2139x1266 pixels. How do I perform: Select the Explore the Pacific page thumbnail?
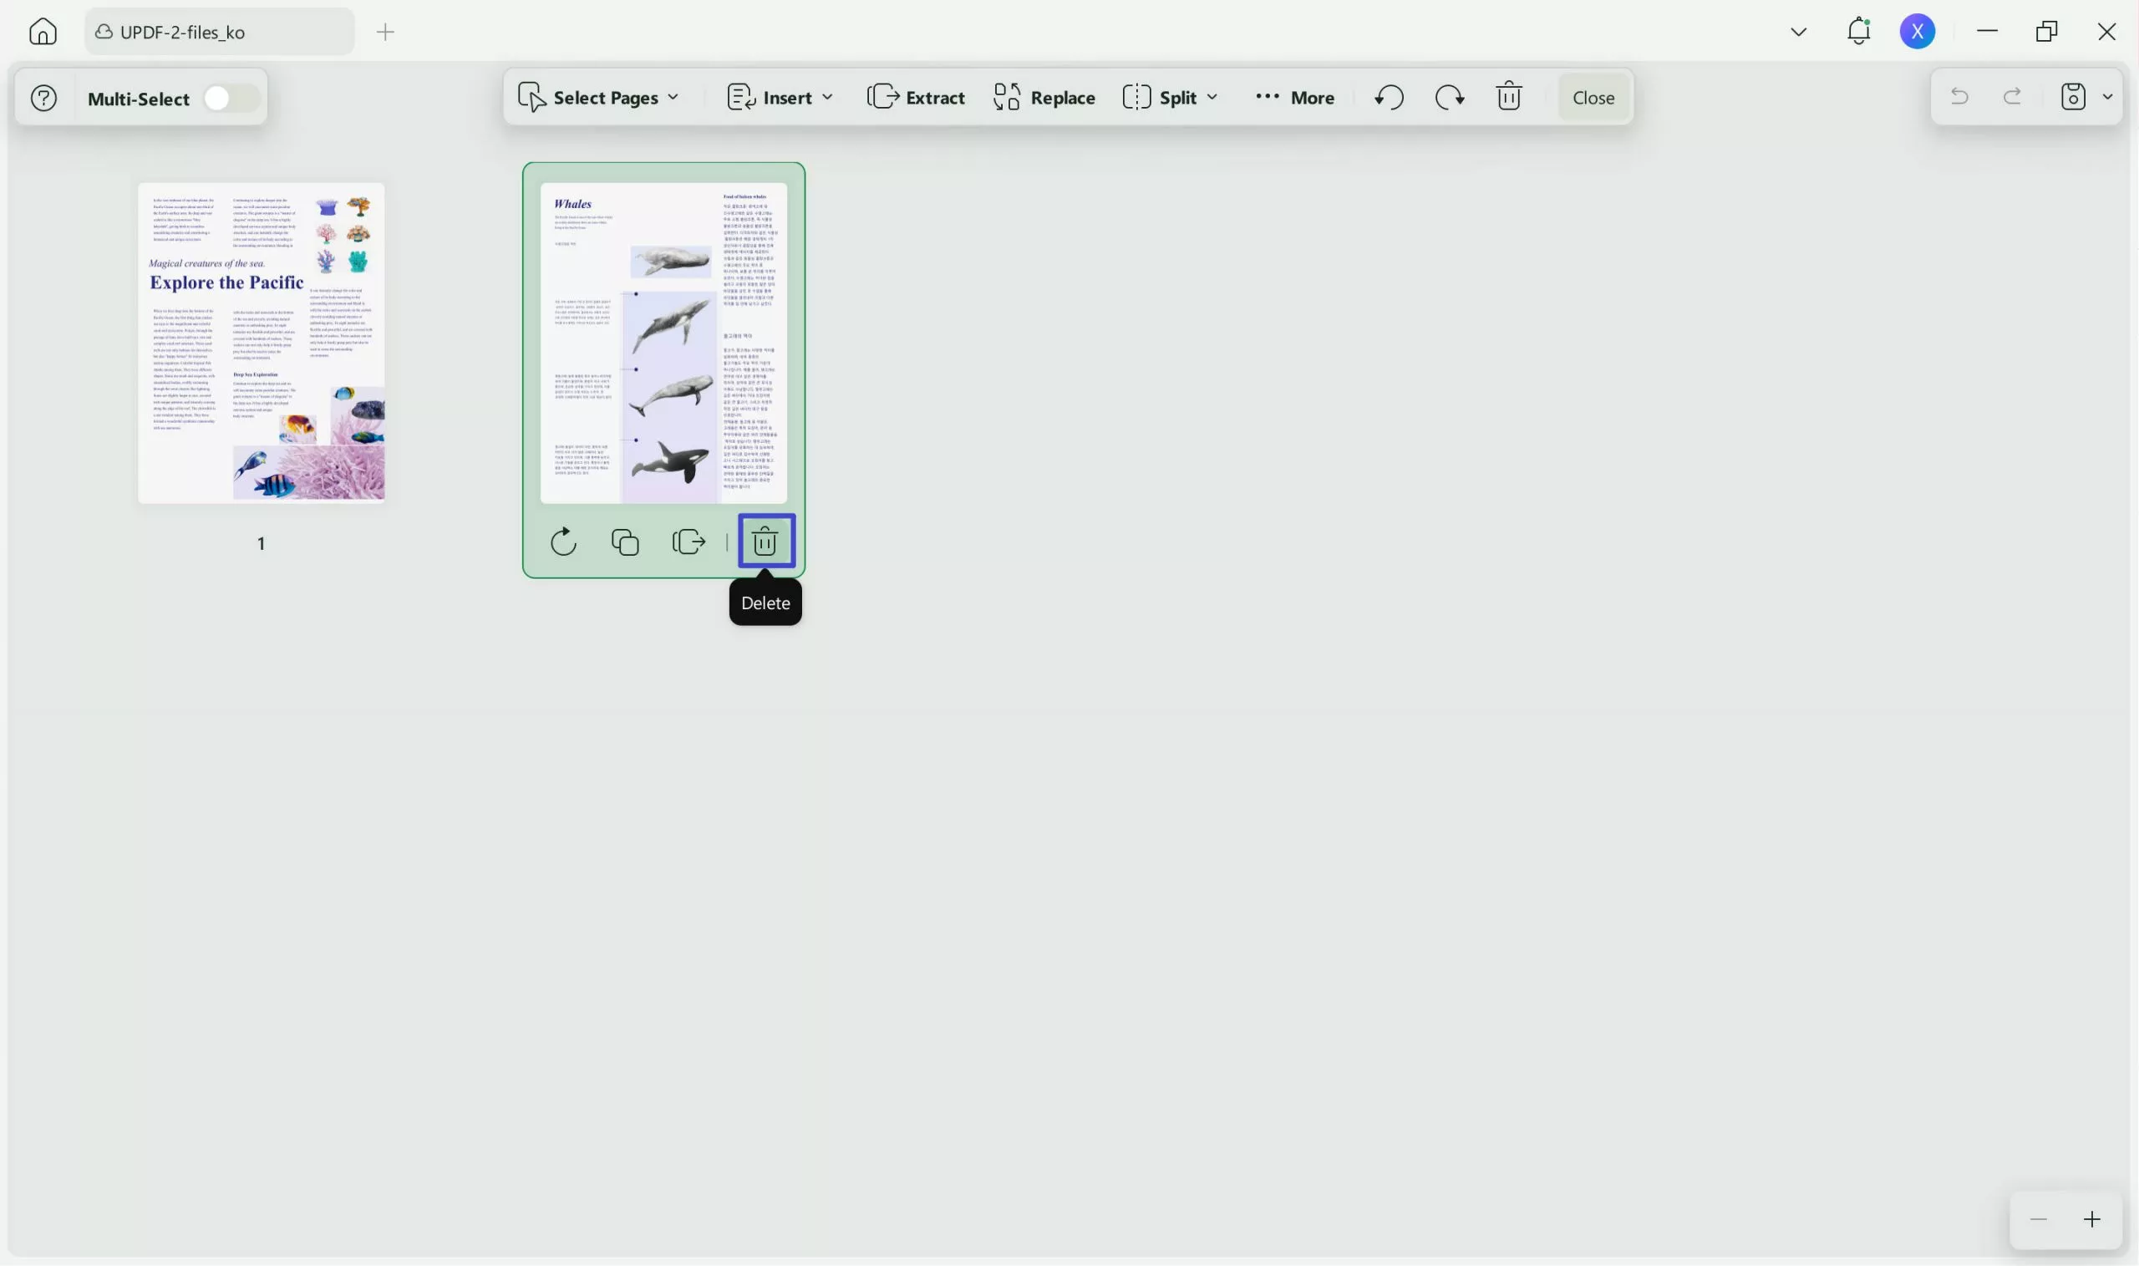click(x=261, y=341)
